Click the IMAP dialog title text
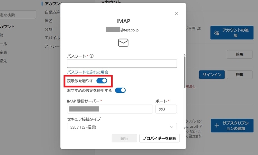The image size is (258, 155). tap(123, 21)
